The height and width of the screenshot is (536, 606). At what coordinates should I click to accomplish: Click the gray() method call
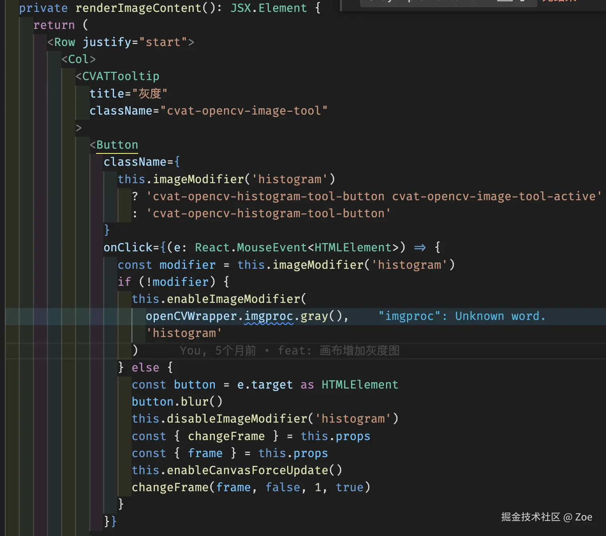coord(321,316)
